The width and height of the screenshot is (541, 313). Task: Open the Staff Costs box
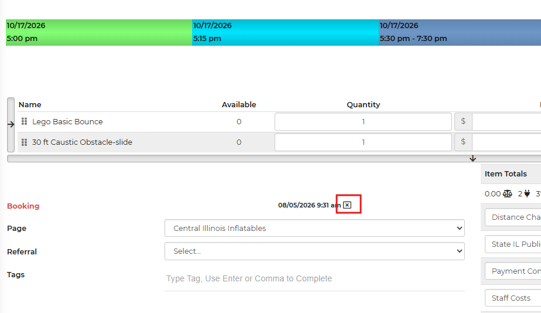point(513,298)
